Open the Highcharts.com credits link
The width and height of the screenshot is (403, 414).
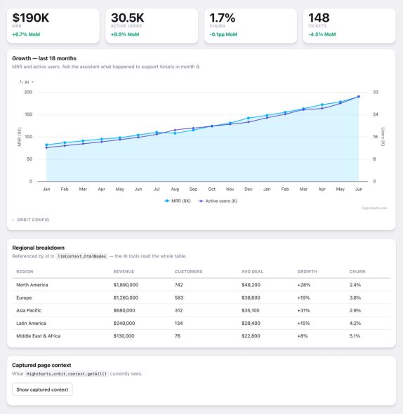374,208
